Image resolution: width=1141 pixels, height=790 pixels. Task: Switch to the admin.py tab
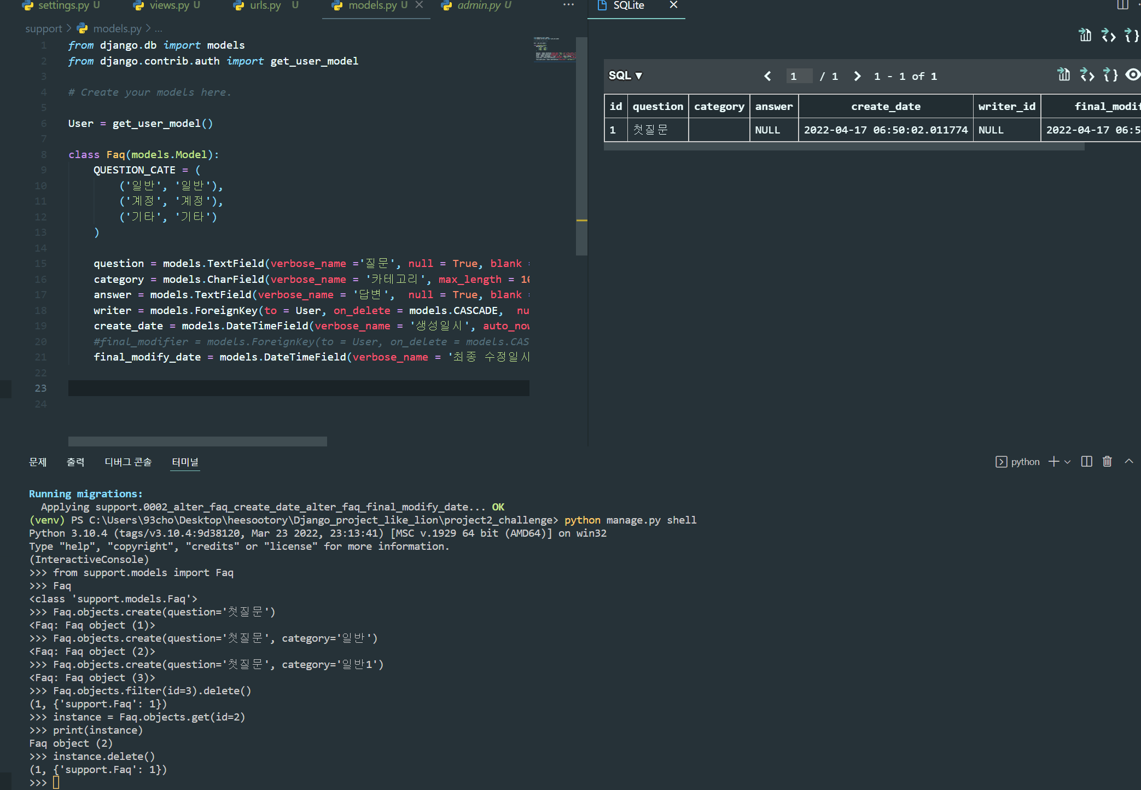(x=476, y=5)
